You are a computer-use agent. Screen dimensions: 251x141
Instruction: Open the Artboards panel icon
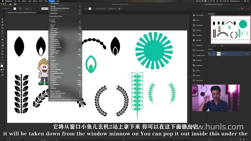pyautogui.click(x=194, y=45)
